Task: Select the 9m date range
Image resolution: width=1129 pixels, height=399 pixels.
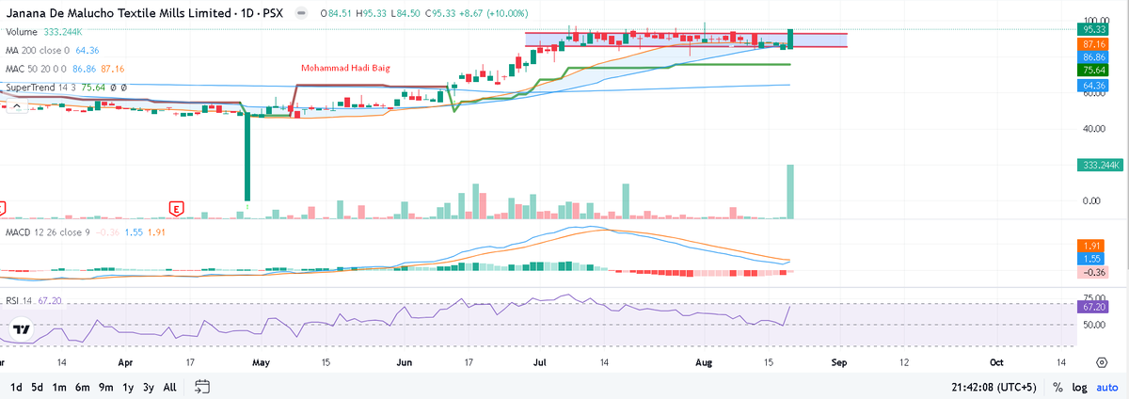Action: (106, 387)
